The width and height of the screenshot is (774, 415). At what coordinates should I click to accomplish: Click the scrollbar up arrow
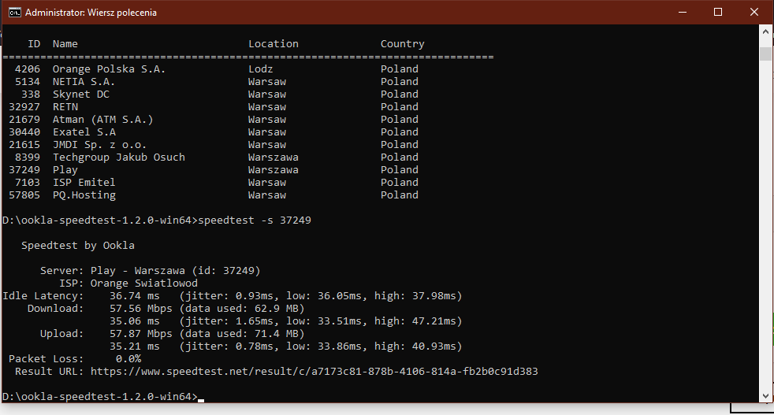765,31
